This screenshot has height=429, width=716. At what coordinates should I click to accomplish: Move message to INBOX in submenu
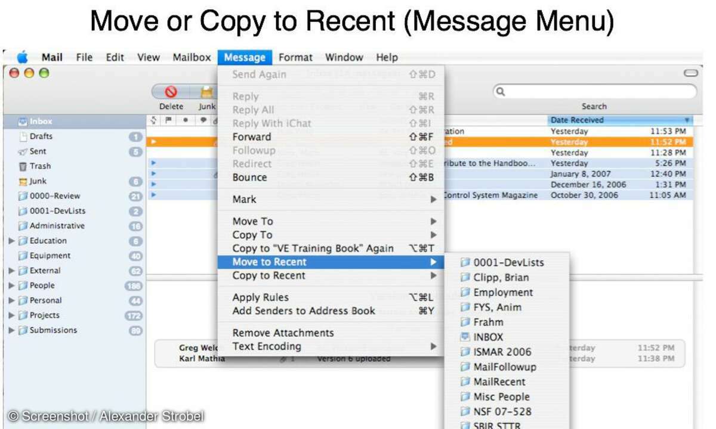[x=507, y=337]
